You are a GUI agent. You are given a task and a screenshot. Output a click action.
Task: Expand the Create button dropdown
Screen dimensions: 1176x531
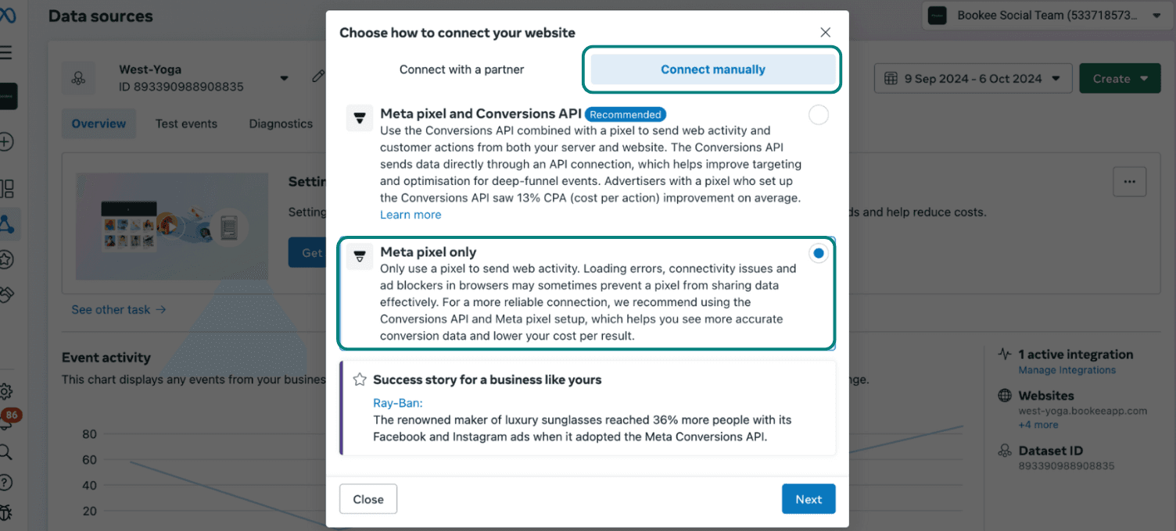[x=1120, y=78]
